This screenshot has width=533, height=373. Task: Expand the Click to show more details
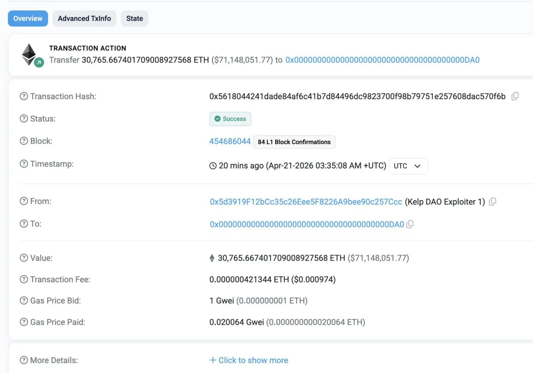(x=249, y=360)
